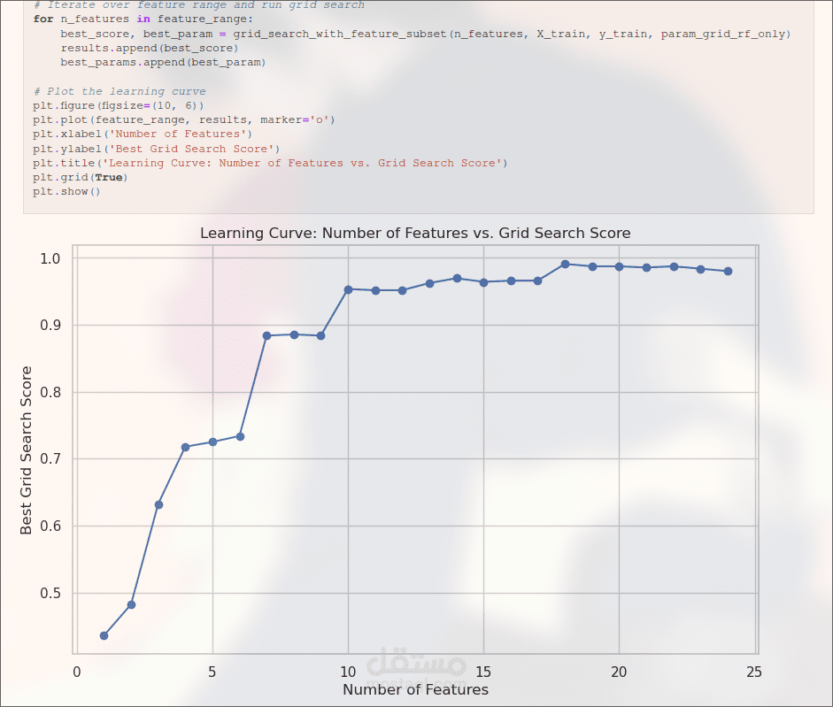The height and width of the screenshot is (707, 833).
Task: Click the y-axis tick label 0.8
Action: pyautogui.click(x=50, y=393)
